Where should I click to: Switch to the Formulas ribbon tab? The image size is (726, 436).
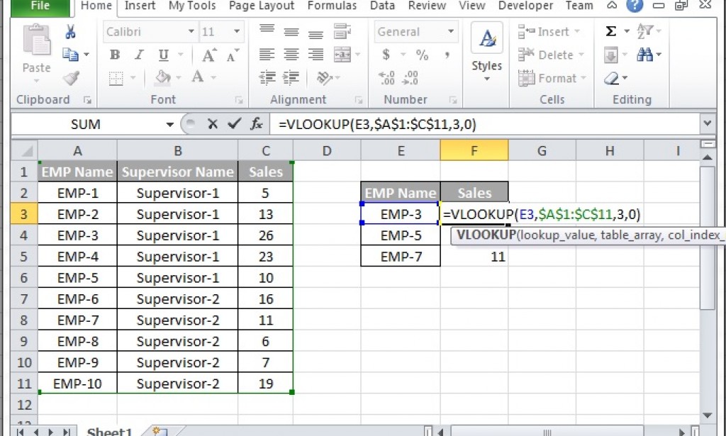pos(332,6)
